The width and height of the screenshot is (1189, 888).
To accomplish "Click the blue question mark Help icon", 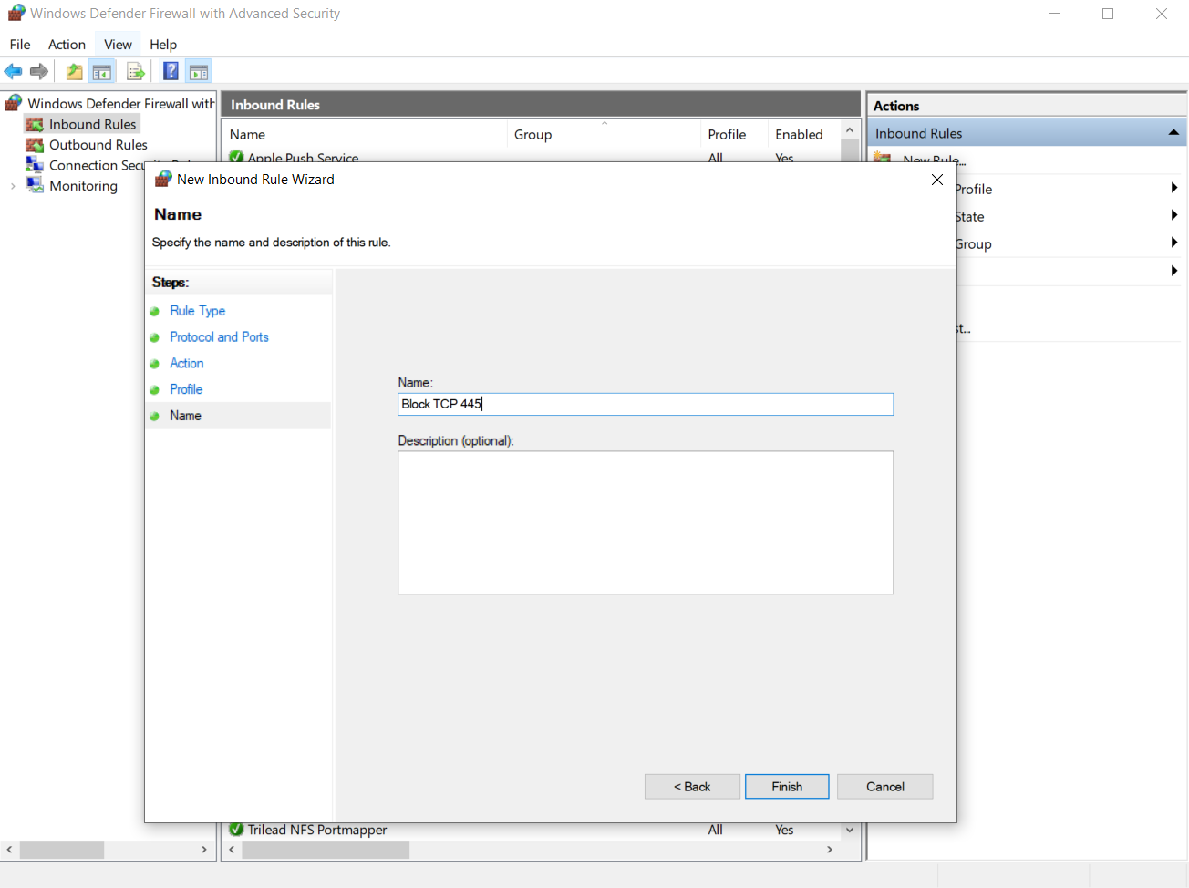I will (171, 71).
